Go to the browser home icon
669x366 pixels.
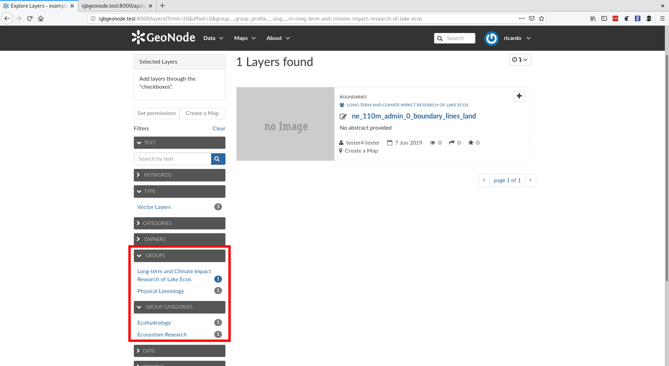point(41,18)
